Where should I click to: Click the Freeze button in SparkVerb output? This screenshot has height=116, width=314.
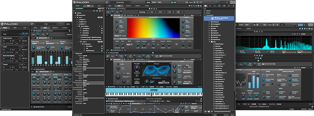(187, 36)
